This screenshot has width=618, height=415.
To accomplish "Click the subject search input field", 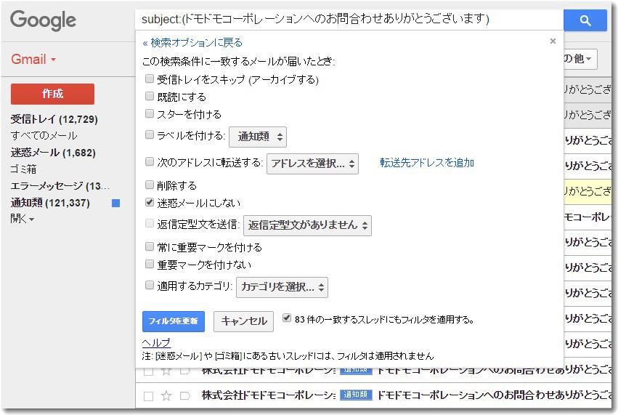I will [x=349, y=20].
